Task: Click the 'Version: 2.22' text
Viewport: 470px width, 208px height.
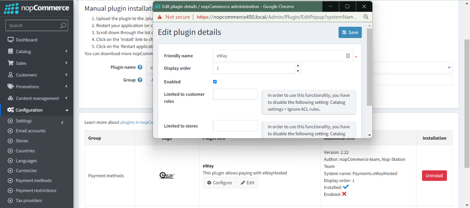Action: tap(336, 152)
